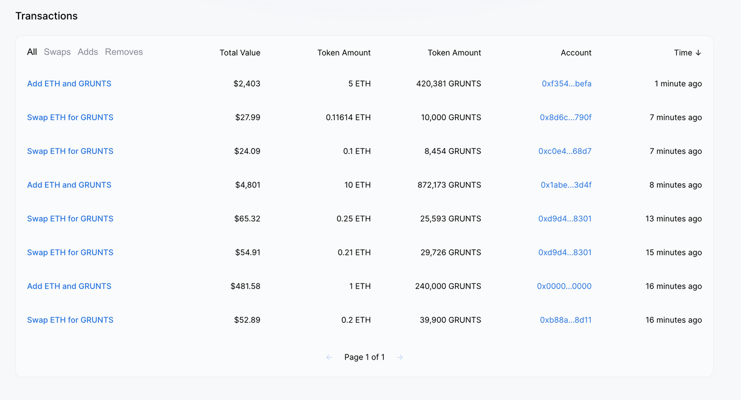Click the 8,454 GRUNTS amount

tap(453, 151)
